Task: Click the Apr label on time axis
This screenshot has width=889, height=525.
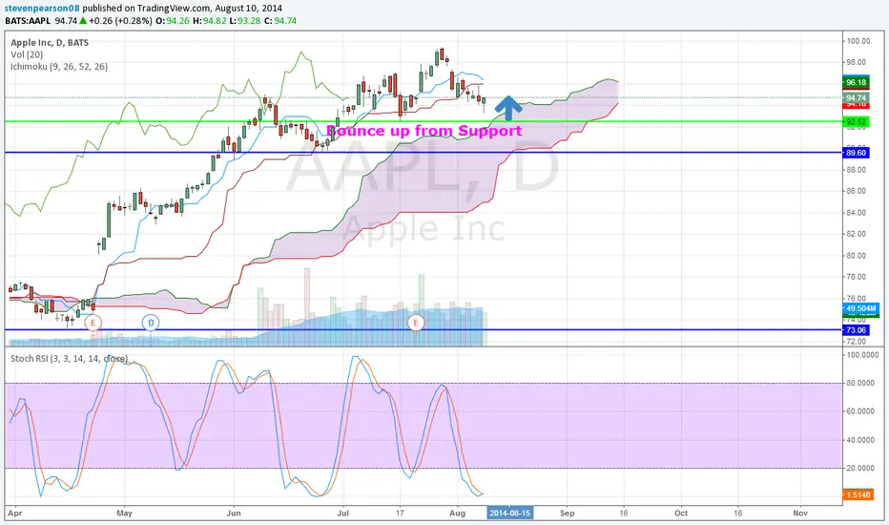Action: coord(15,514)
